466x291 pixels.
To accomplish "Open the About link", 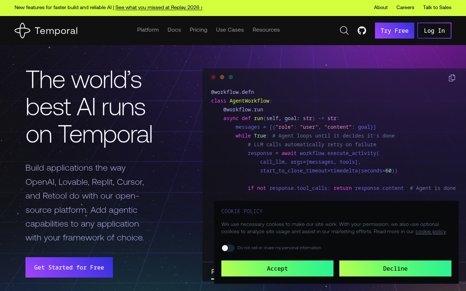I will [x=381, y=7].
